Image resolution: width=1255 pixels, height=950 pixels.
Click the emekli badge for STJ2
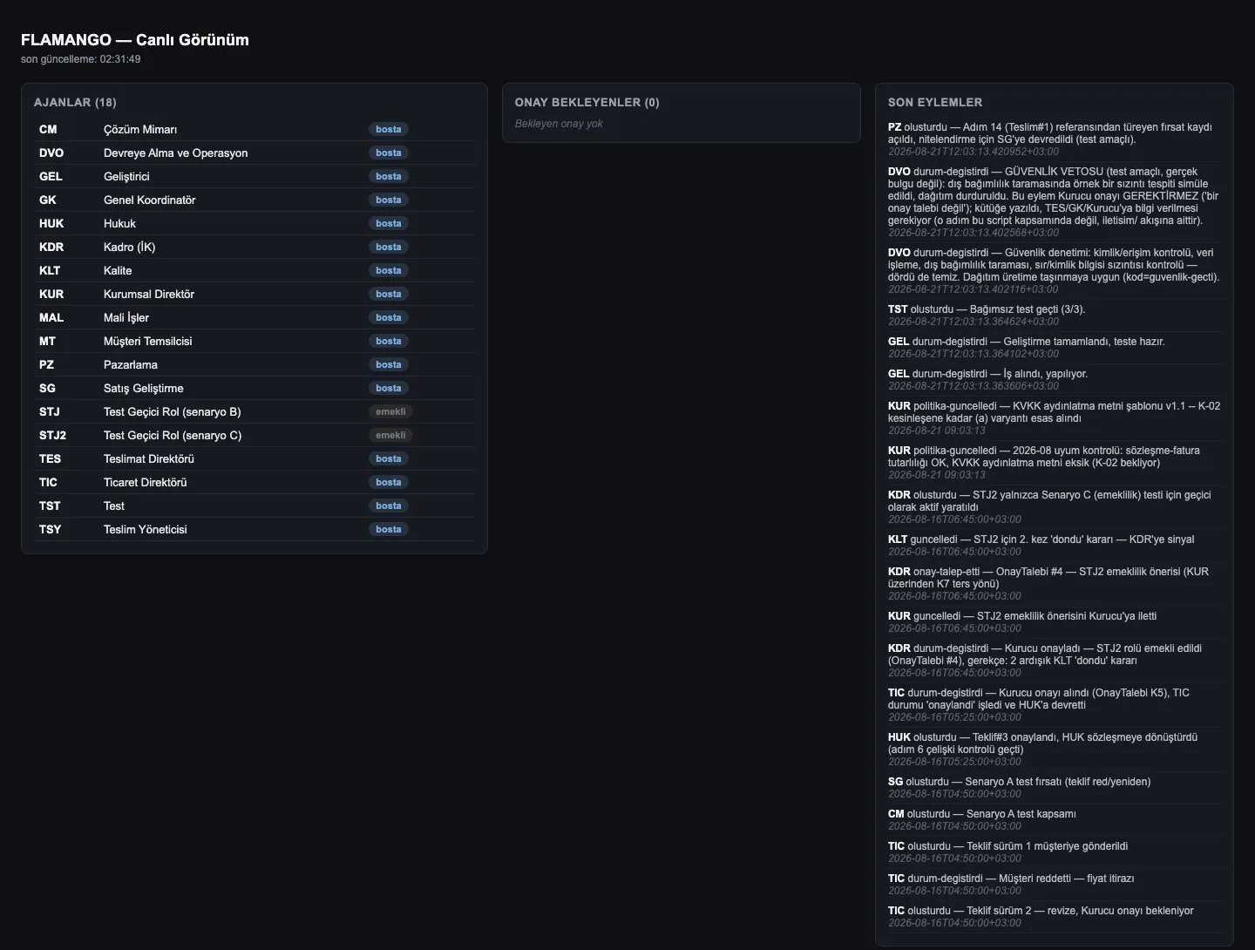coord(390,435)
